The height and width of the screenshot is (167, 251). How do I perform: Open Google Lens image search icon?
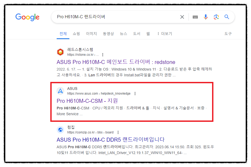point(216,17)
